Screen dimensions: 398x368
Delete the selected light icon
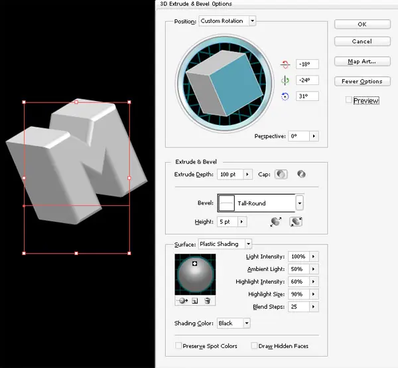point(207,301)
